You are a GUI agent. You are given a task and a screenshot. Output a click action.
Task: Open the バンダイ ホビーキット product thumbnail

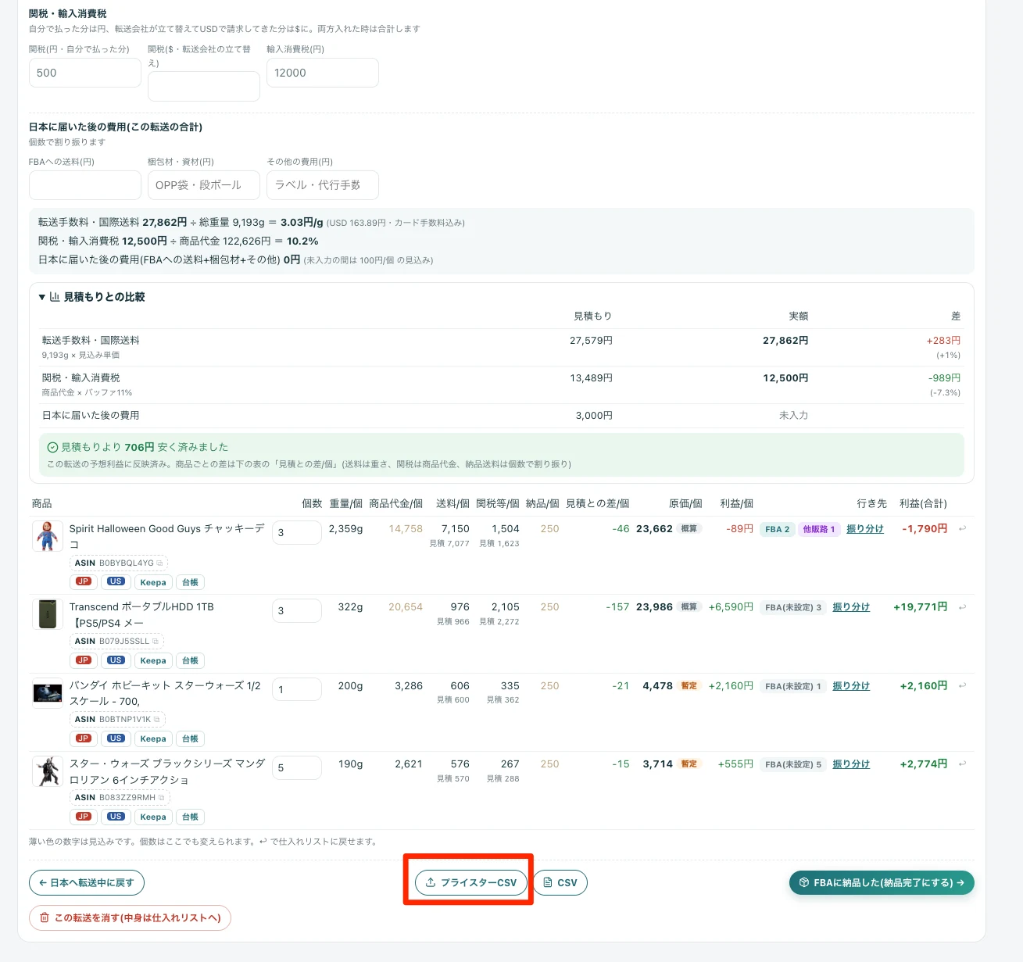tap(48, 693)
